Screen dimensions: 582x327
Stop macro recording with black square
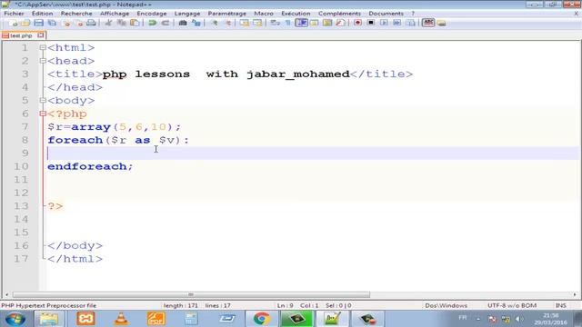click(x=370, y=23)
